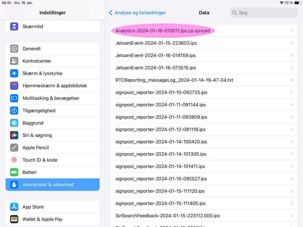Open signpost_reporter-2024-01-14-101305.ips
The width and height of the screenshot is (303, 227).
[204, 154]
